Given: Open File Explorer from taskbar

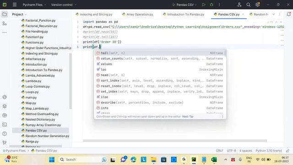Looking at the screenshot, I should [154, 159].
